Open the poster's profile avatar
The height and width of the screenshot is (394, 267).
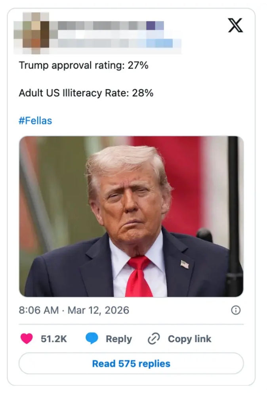point(36,34)
